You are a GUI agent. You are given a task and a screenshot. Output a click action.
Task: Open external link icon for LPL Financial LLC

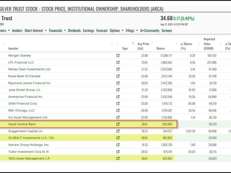click(x=118, y=62)
